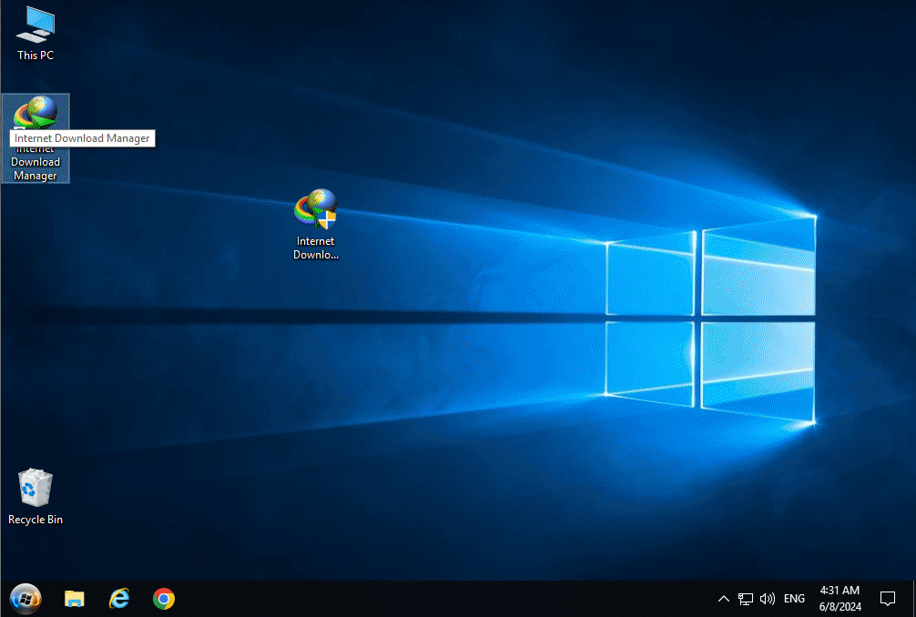Open the Start menu orb
This screenshot has height=617, width=916.
point(25,599)
